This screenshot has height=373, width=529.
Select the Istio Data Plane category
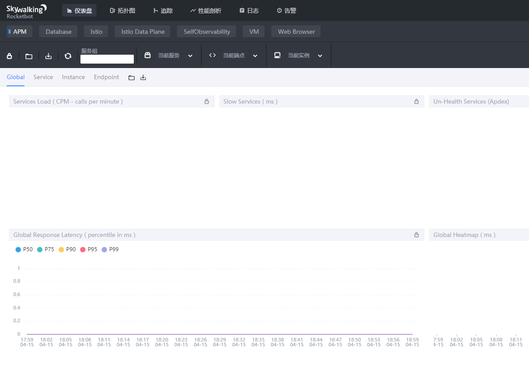tap(142, 31)
